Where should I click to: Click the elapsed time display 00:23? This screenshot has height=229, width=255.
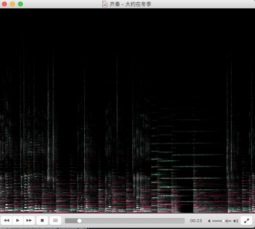coord(196,221)
